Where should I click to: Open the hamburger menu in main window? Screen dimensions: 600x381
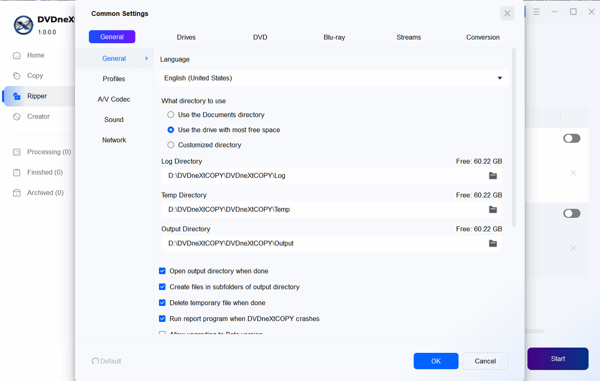tap(537, 12)
